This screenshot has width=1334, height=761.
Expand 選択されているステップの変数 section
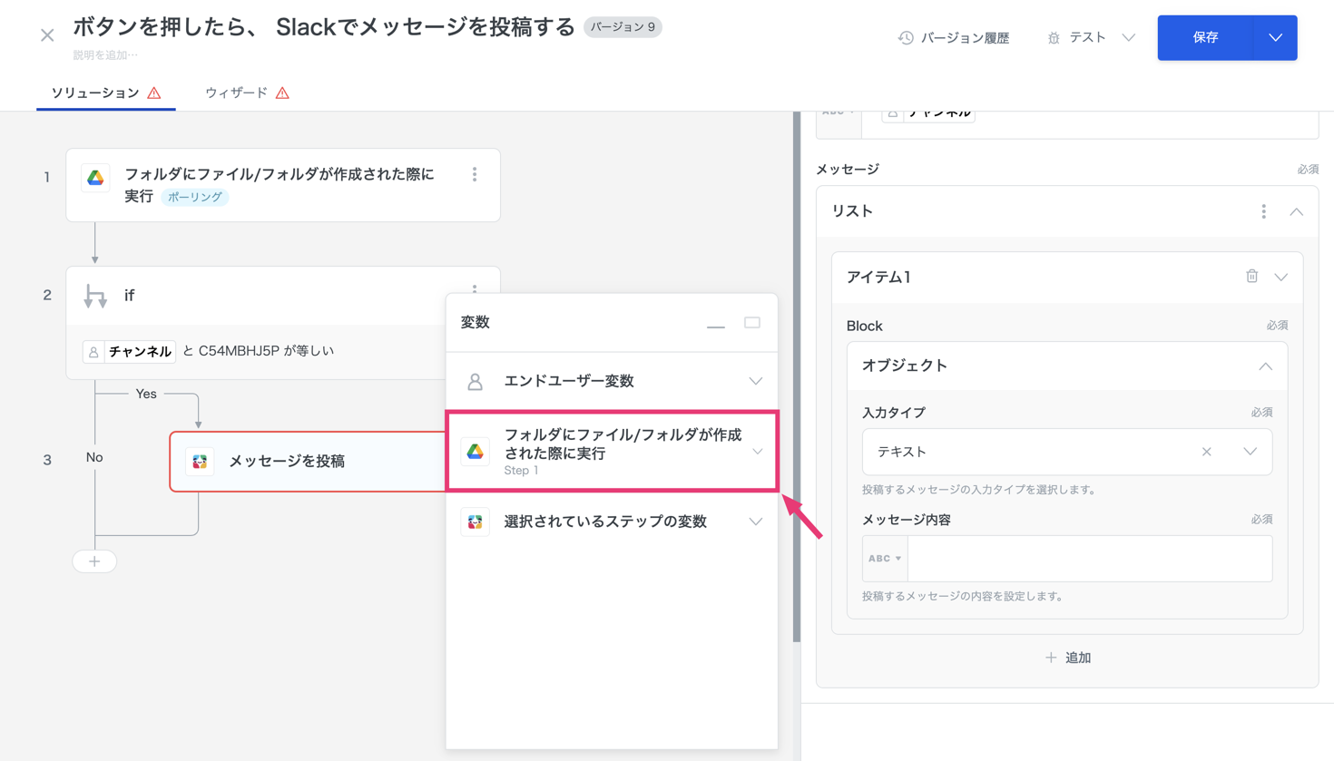pyautogui.click(x=755, y=522)
